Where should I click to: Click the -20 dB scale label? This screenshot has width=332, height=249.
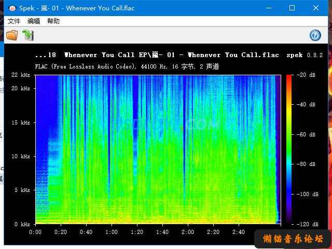pos(306,75)
